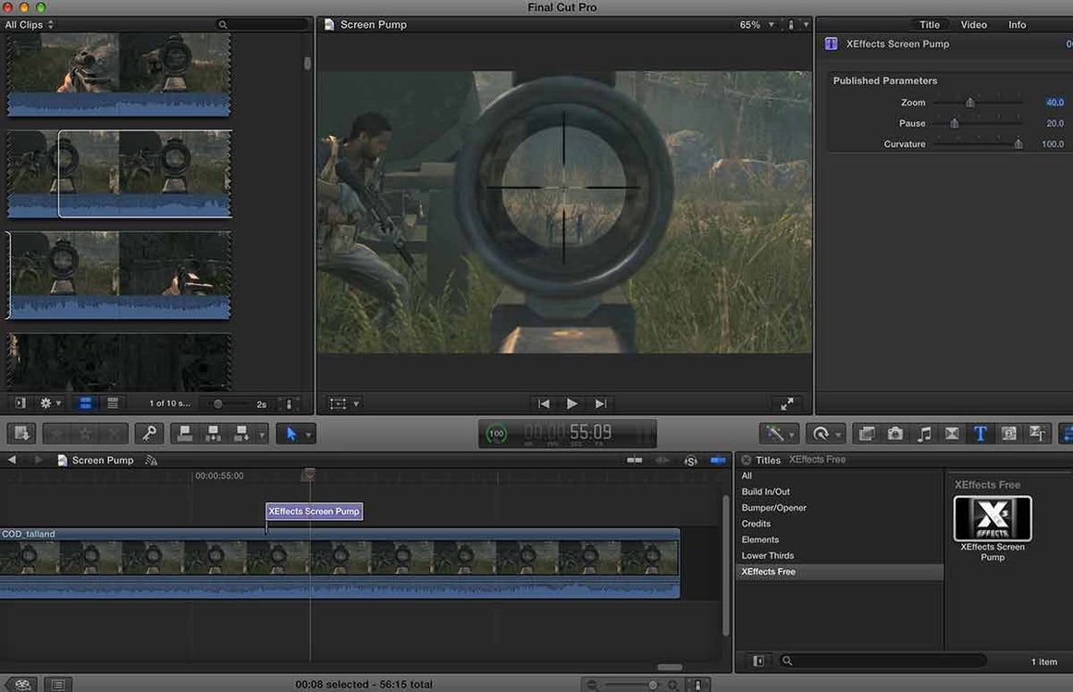Select the Lower Thirds titles category

pyautogui.click(x=768, y=556)
